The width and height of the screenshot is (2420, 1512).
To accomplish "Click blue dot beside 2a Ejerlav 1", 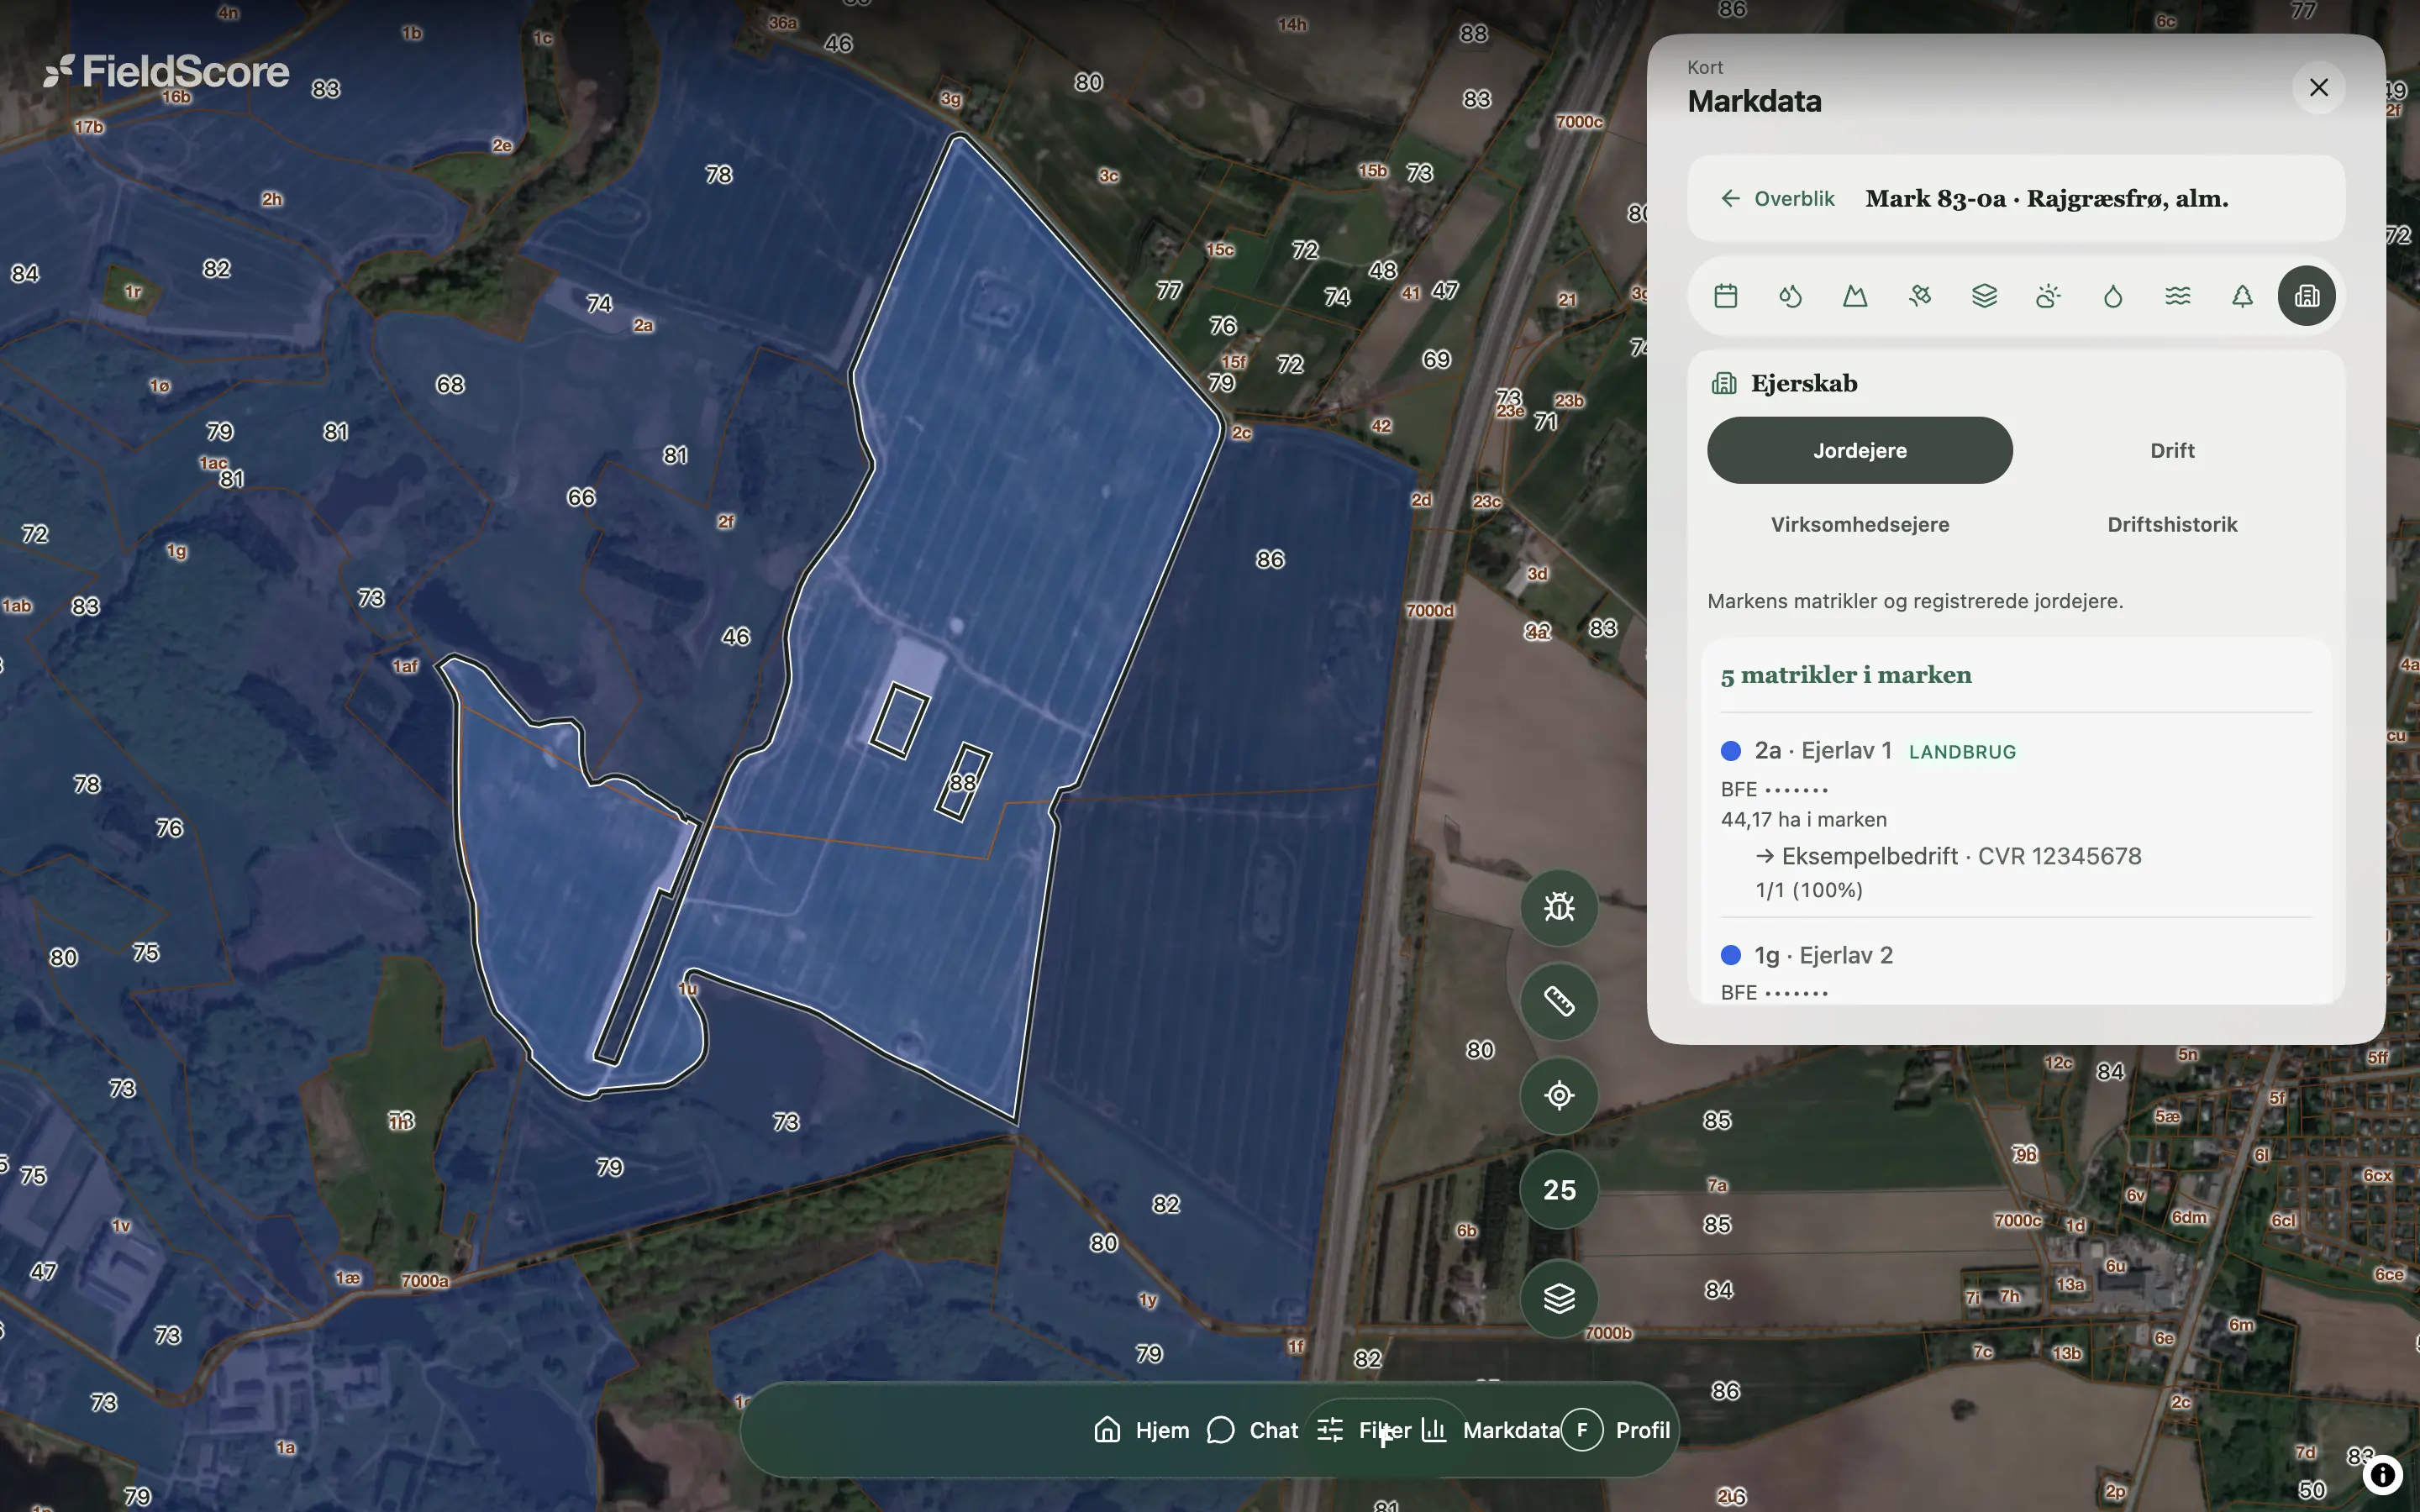I will [1731, 751].
